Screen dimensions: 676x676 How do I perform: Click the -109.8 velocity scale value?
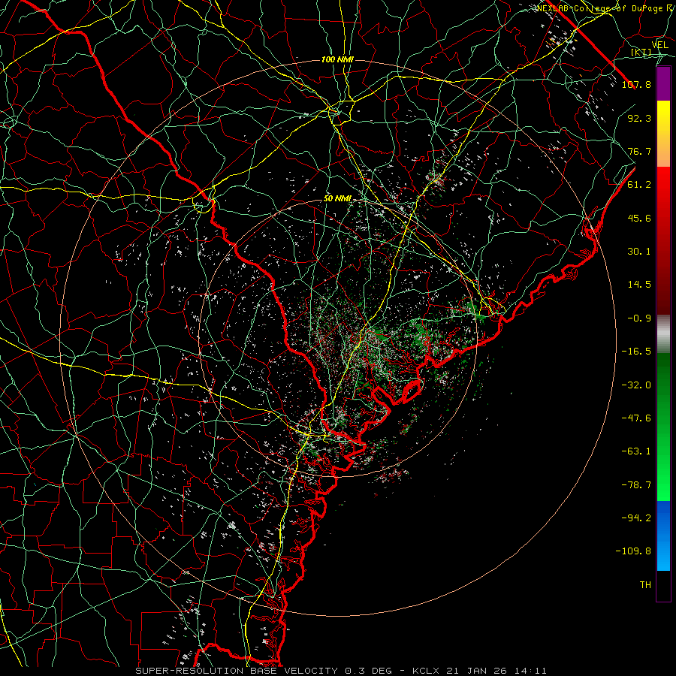coord(633,551)
